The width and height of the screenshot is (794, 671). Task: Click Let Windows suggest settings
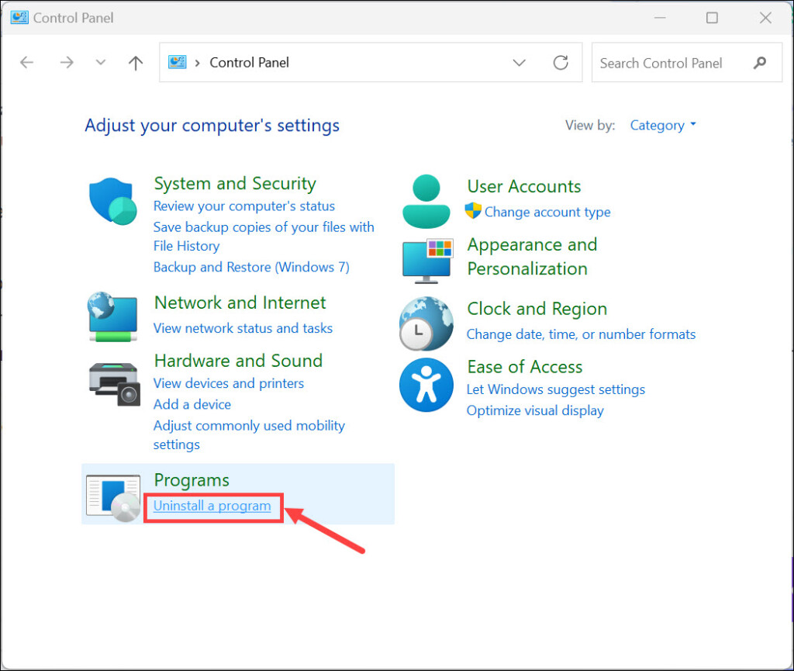tap(556, 389)
